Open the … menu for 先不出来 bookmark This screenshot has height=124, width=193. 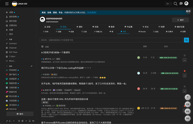pos(185,91)
